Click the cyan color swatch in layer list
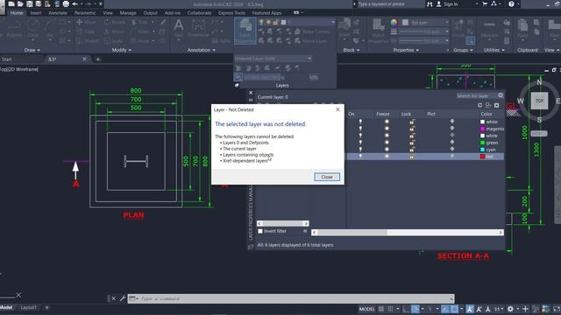 (x=482, y=150)
